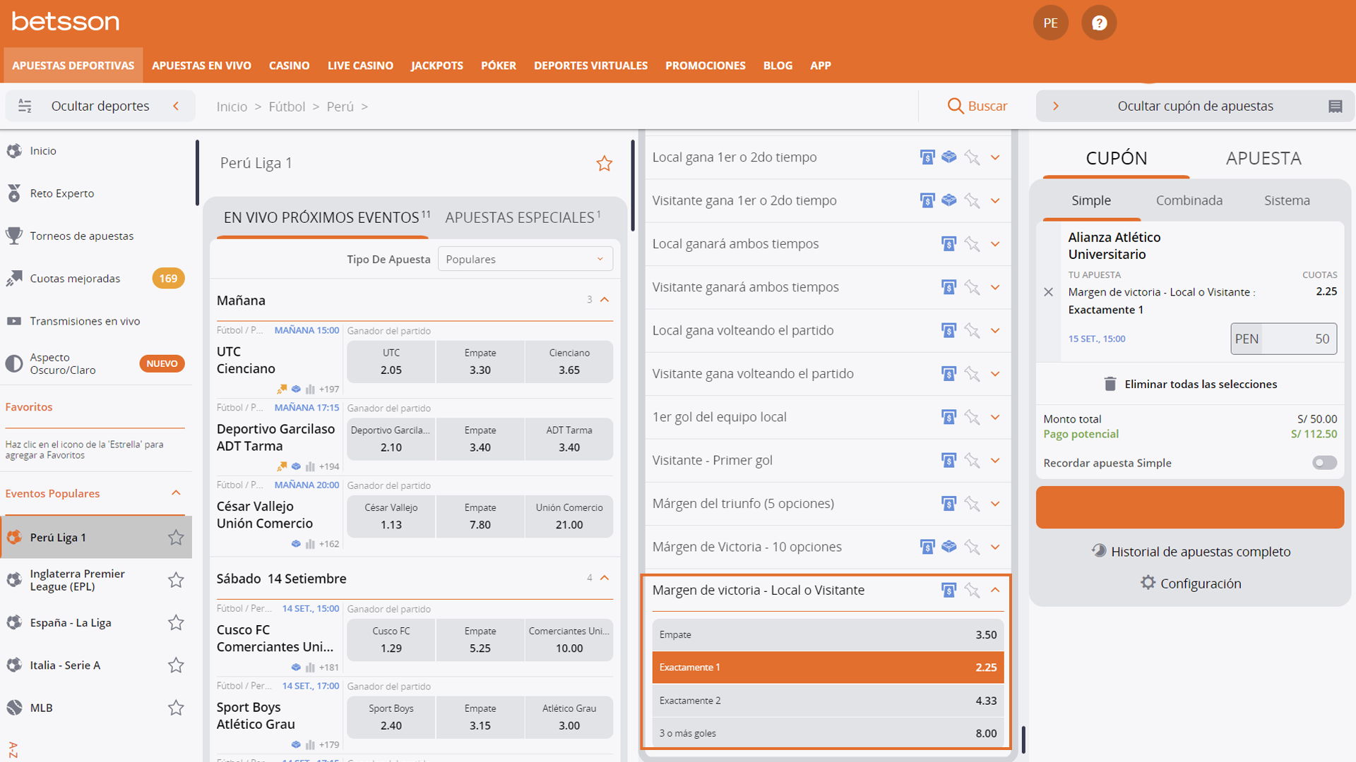Click the Transmisiones en vivo video icon

14,321
